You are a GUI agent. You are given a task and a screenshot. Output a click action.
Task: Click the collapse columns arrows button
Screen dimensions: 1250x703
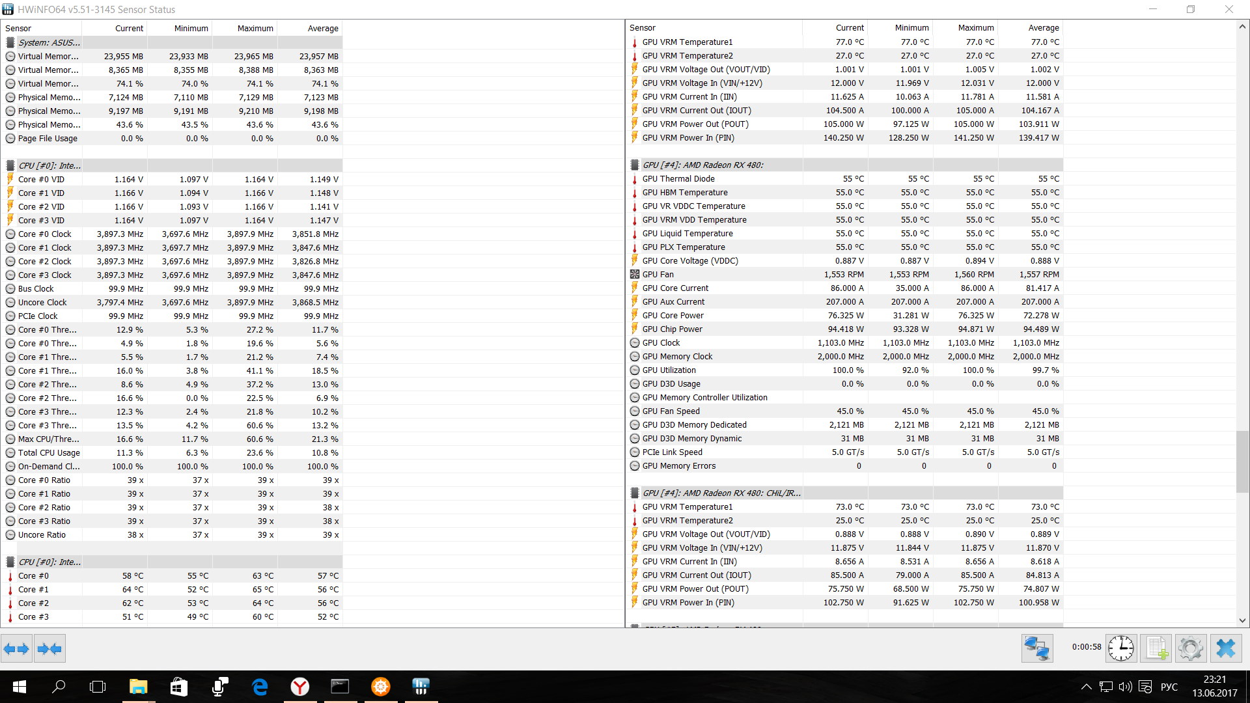coord(49,648)
